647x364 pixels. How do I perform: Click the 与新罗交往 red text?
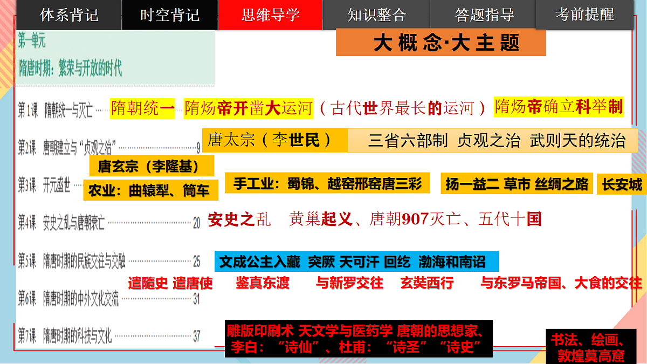pyautogui.click(x=349, y=283)
